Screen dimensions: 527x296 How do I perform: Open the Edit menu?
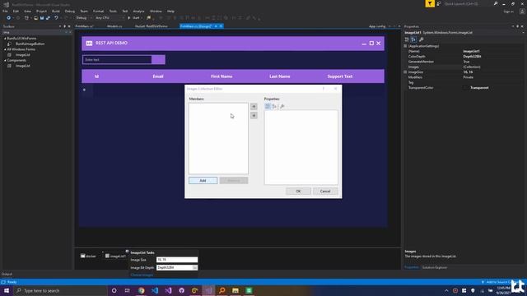16,11
